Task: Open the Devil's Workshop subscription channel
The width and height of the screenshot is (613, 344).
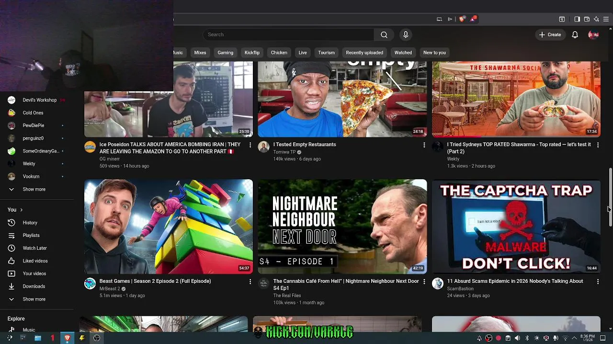Action: pyautogui.click(x=37, y=100)
